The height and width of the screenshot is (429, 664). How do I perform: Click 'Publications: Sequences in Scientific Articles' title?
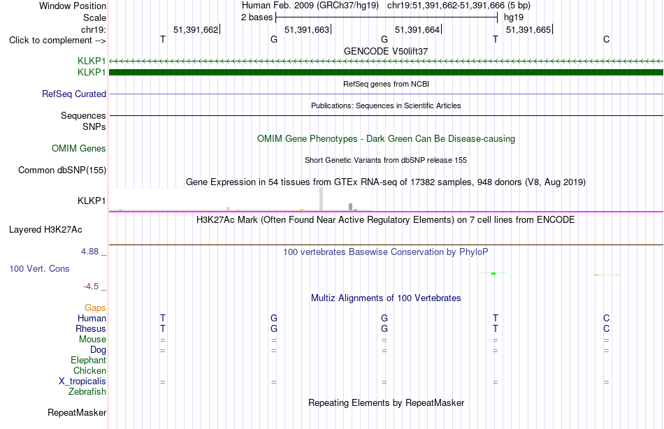point(386,106)
